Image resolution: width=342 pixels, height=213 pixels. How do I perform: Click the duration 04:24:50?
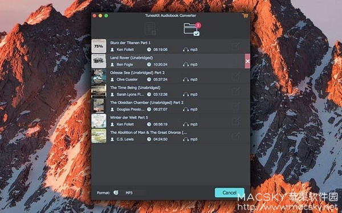tap(160, 139)
